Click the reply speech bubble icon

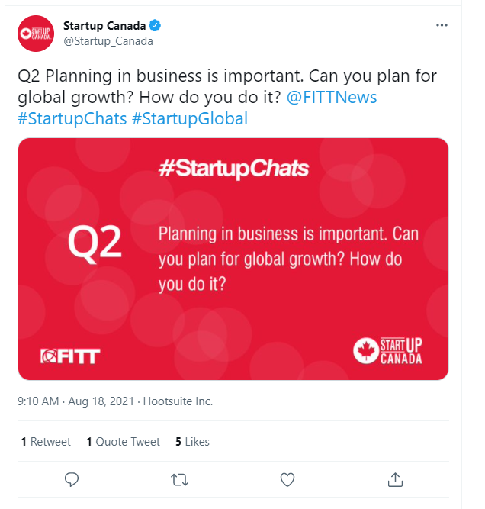click(72, 479)
